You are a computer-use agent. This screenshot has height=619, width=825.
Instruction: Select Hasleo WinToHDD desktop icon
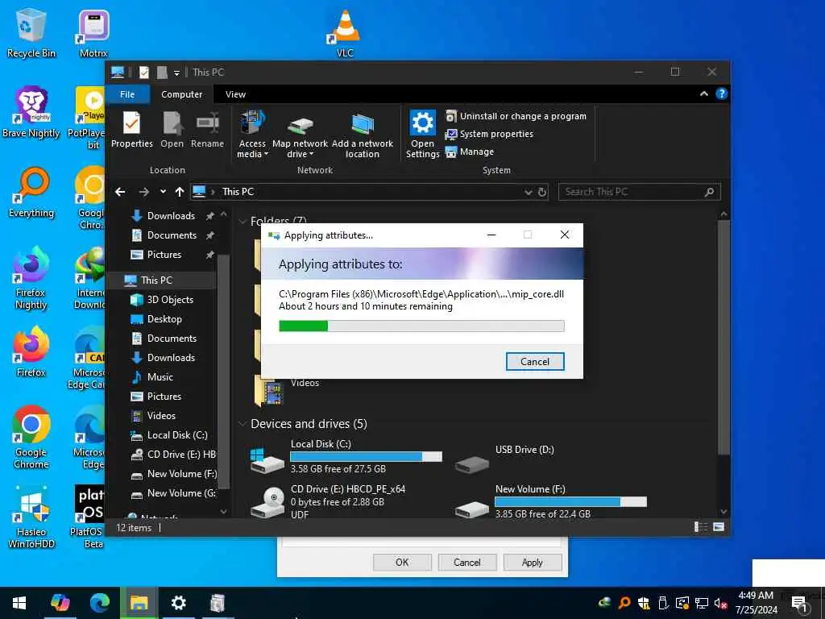click(31, 518)
